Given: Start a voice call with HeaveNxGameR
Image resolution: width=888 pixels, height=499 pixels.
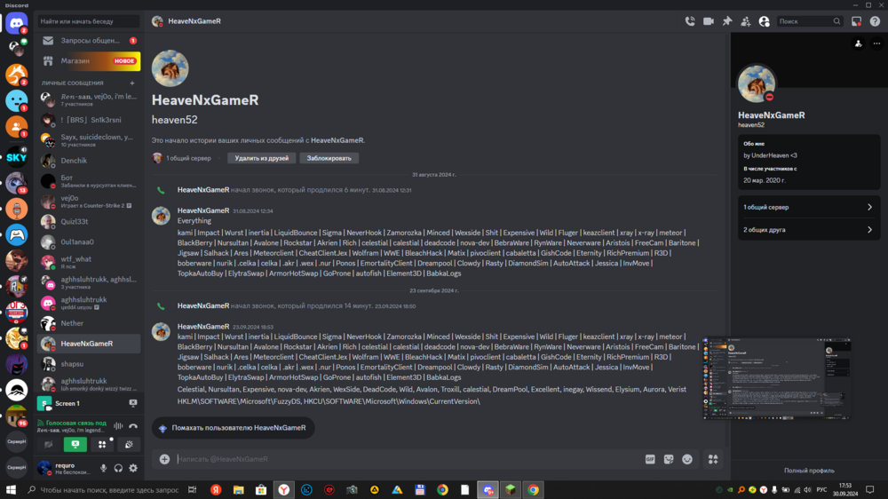Looking at the screenshot, I should click(690, 21).
